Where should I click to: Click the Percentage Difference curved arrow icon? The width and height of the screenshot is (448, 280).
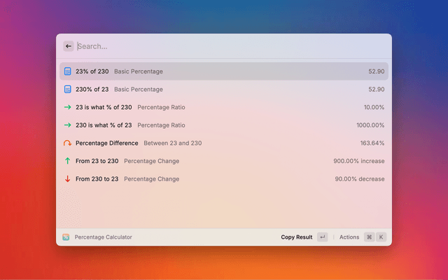[x=68, y=143]
